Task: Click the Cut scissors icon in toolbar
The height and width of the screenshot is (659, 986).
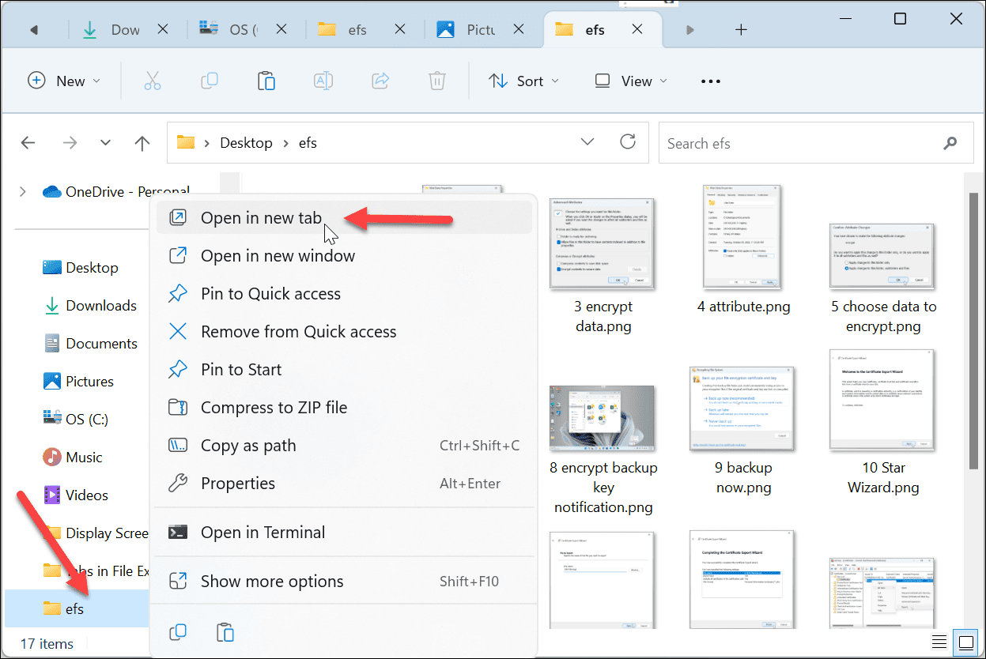Action: point(153,81)
